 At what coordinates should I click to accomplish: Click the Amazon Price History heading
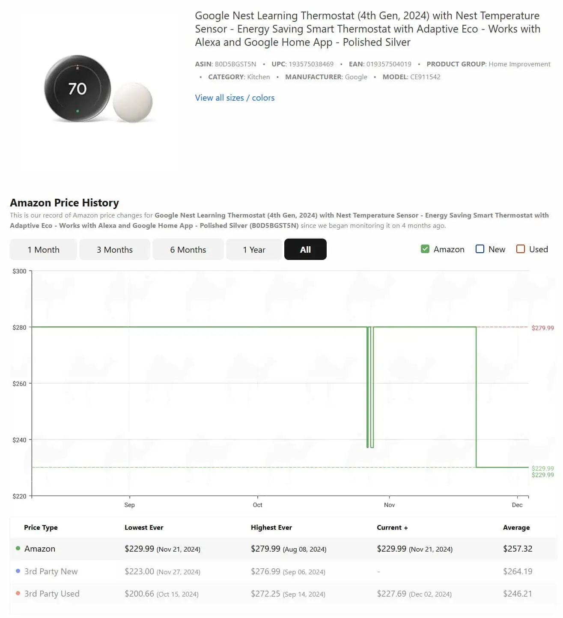pyautogui.click(x=65, y=203)
